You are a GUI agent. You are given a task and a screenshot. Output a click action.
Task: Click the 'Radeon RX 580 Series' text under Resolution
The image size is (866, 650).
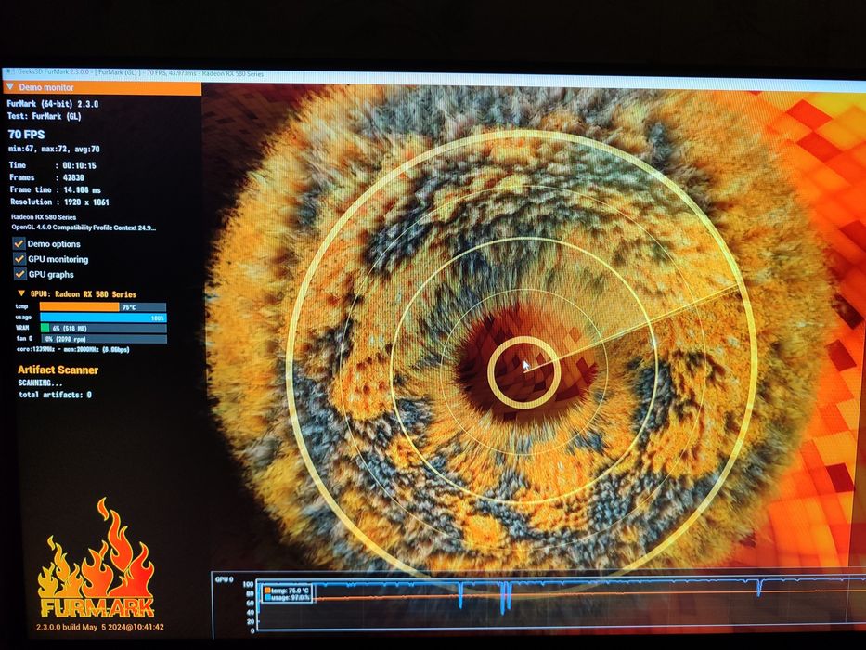pyautogui.click(x=44, y=216)
